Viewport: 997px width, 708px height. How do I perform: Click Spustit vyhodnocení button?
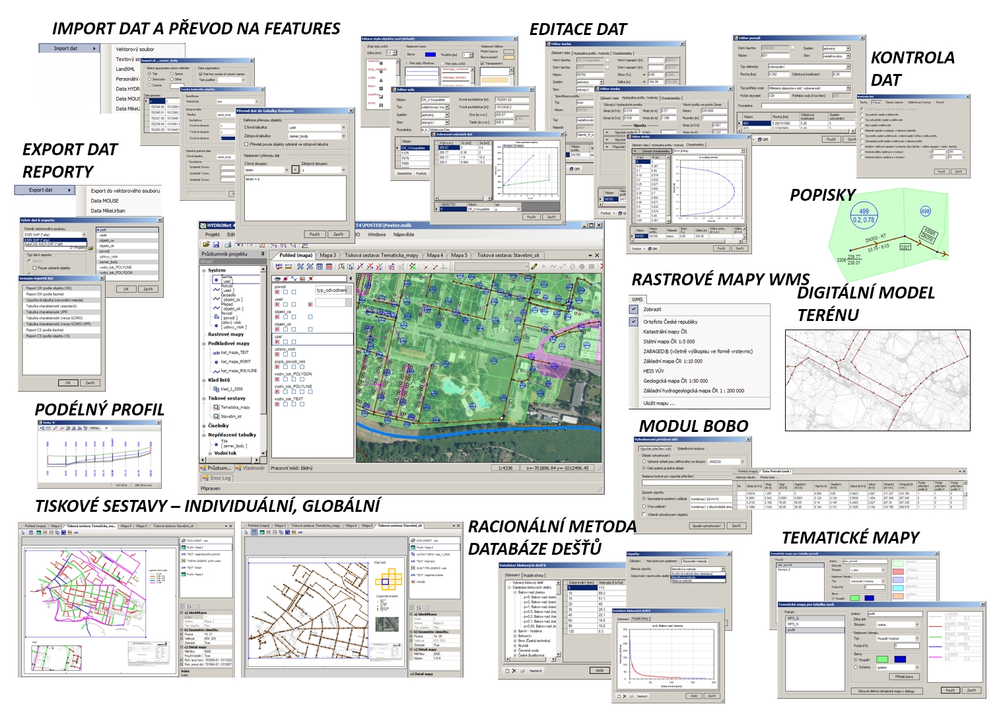[x=706, y=526]
